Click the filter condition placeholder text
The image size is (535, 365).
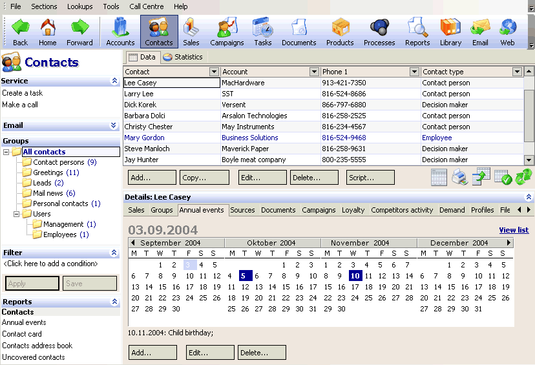click(50, 264)
